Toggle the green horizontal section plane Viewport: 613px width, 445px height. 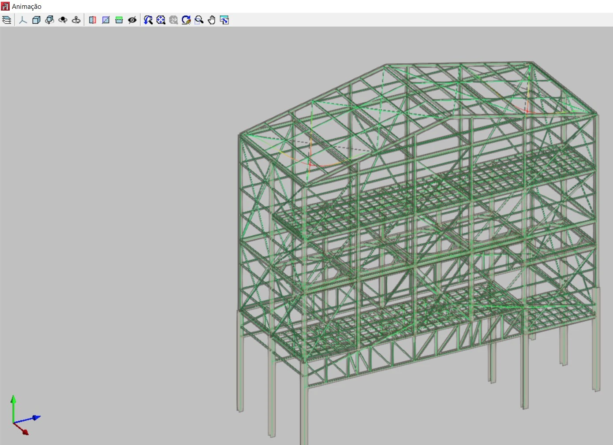119,20
